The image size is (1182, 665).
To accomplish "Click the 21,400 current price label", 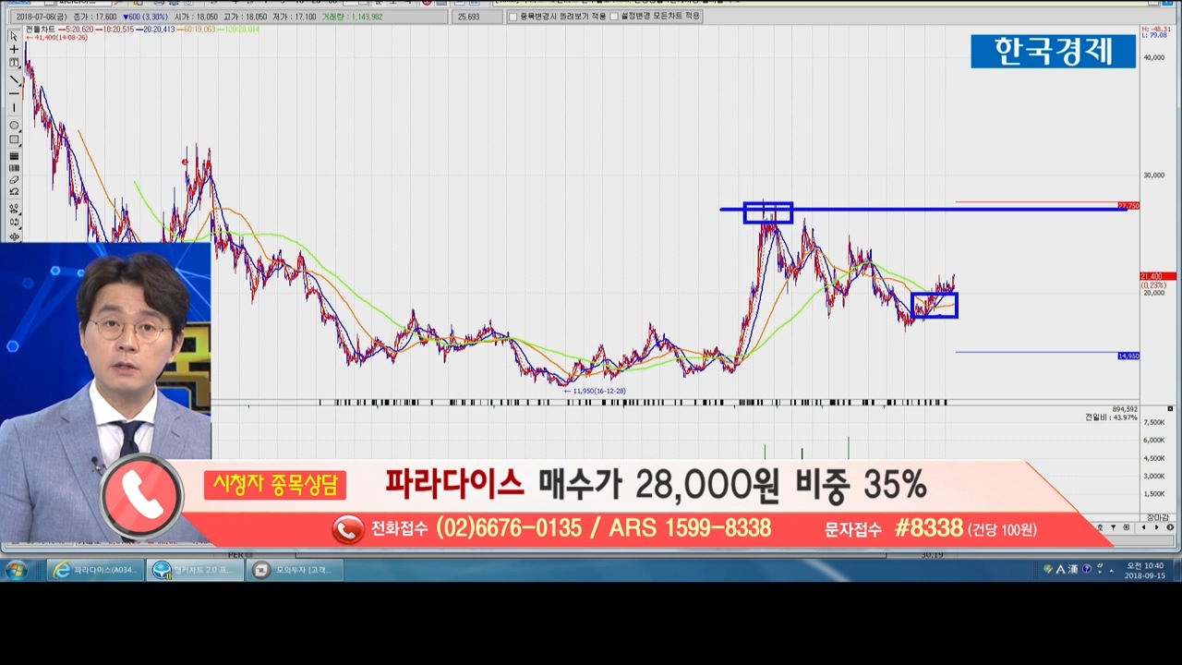I will [1156, 276].
